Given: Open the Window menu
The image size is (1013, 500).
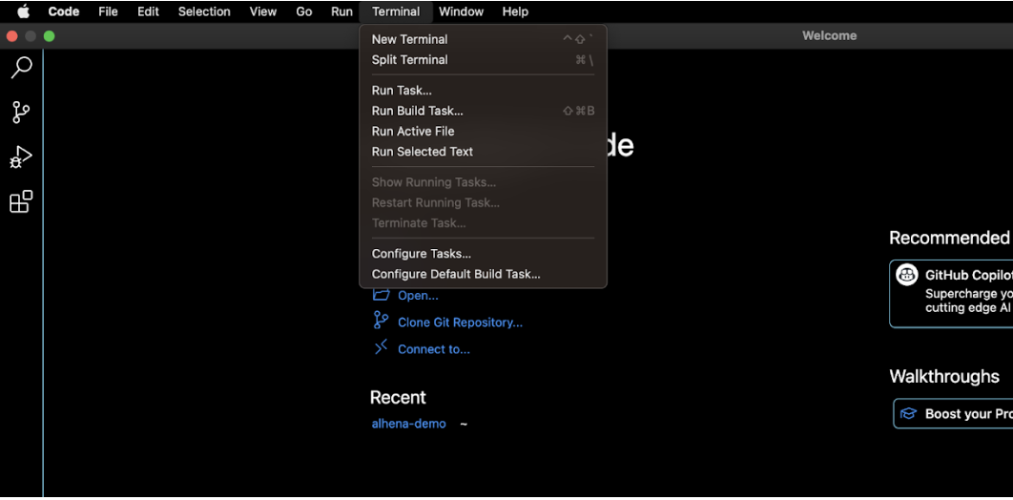Looking at the screenshot, I should [x=461, y=11].
